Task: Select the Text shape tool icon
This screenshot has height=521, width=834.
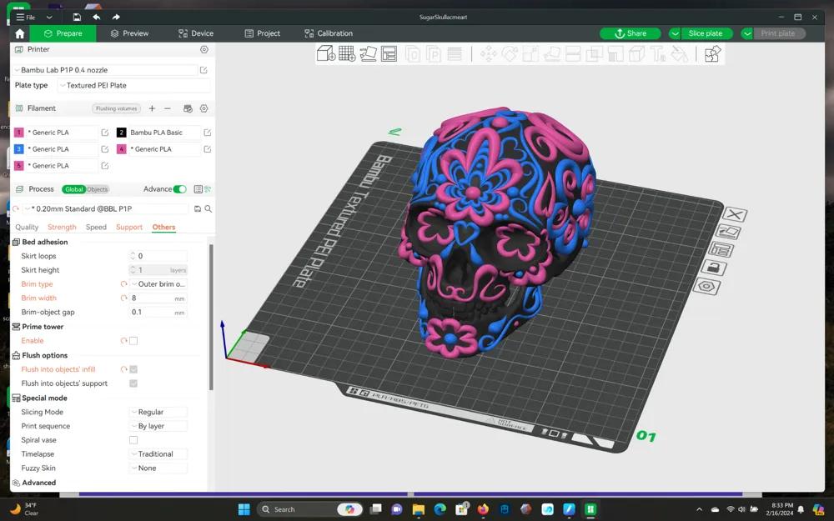Action: 658,53
